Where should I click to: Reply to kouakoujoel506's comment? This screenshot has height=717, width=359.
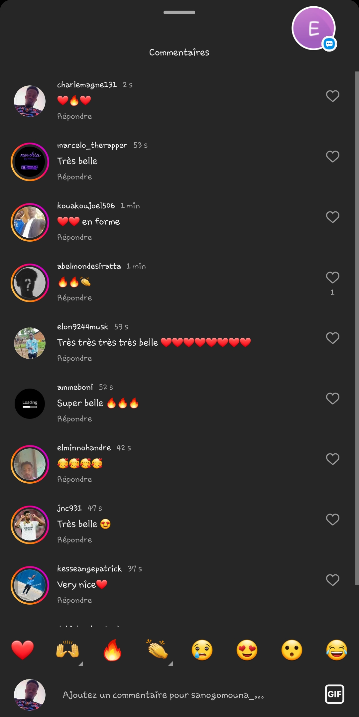point(74,237)
